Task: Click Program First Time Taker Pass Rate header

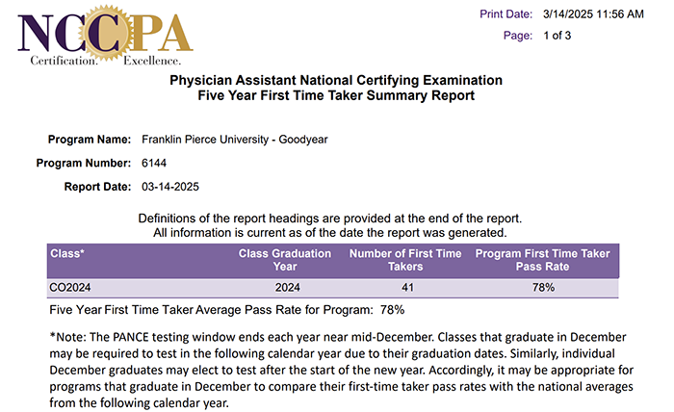Action: click(542, 260)
